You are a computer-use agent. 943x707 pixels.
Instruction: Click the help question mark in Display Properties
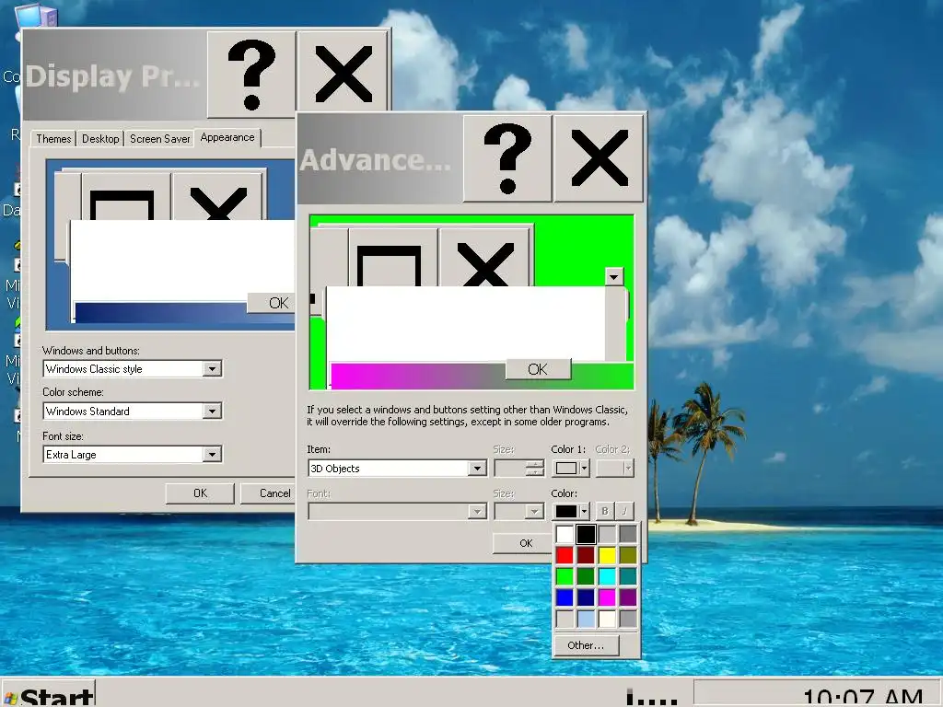point(251,75)
